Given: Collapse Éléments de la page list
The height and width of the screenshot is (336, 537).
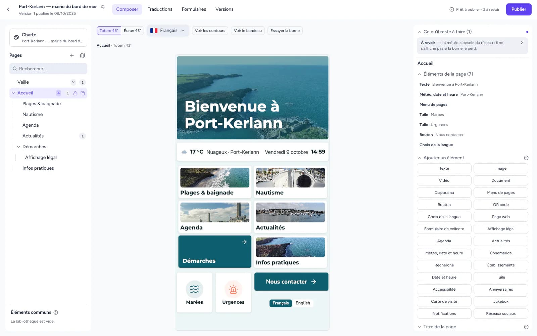Looking at the screenshot, I should coord(420,74).
